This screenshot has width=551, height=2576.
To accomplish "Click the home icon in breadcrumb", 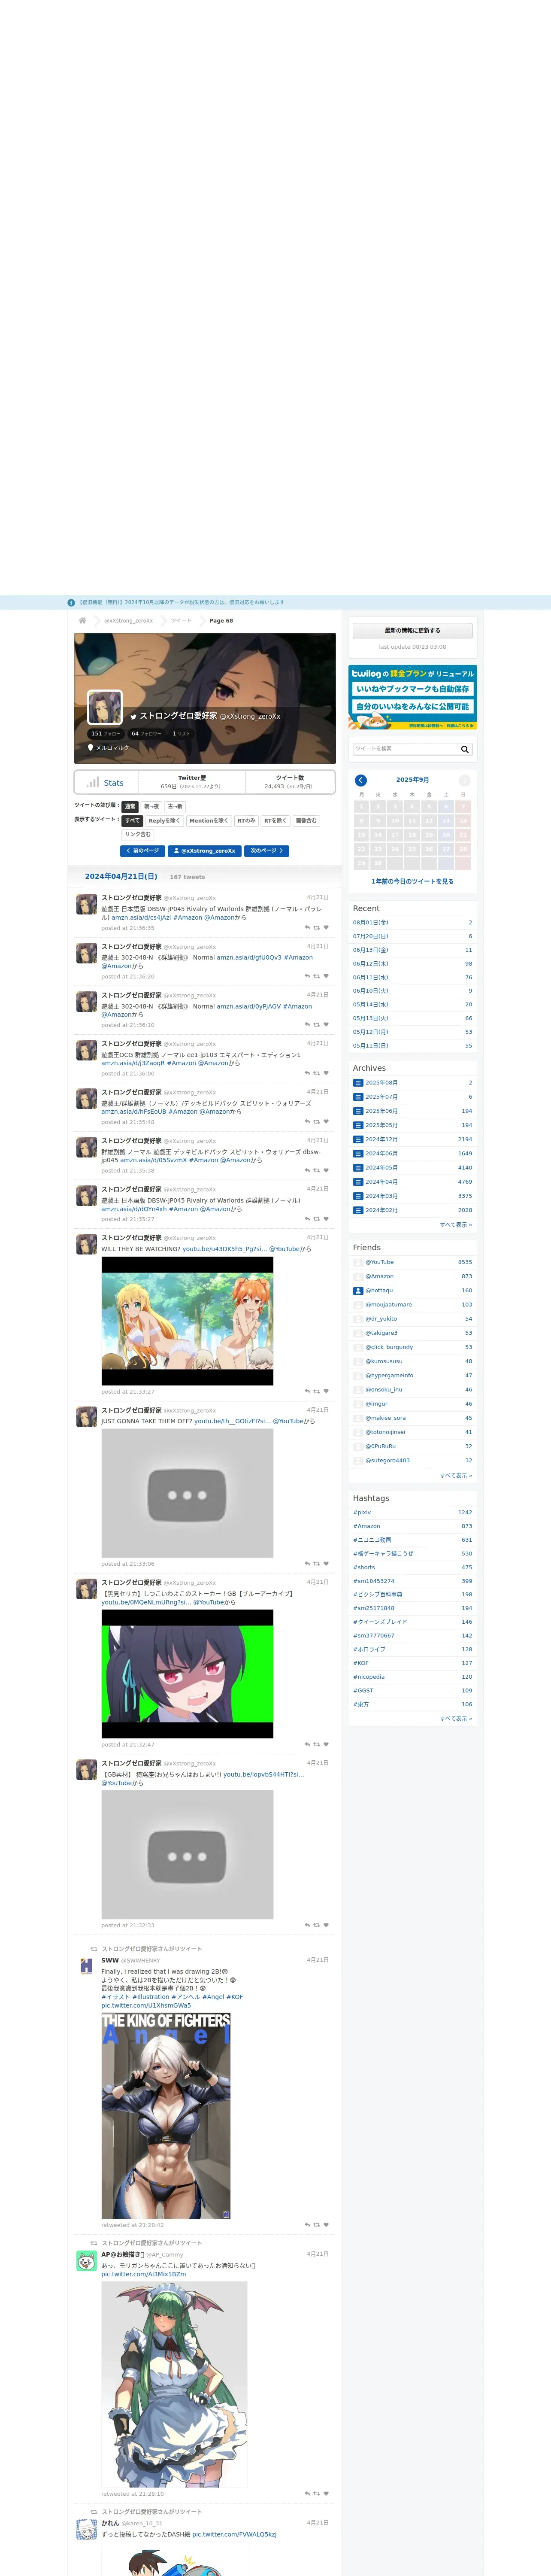I will [x=82, y=620].
